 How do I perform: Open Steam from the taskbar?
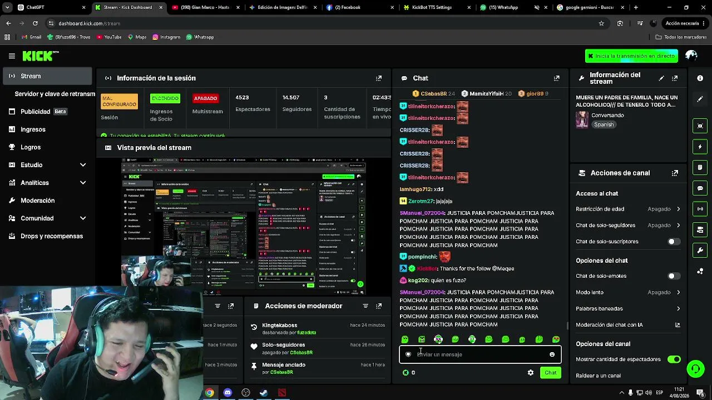(x=264, y=393)
